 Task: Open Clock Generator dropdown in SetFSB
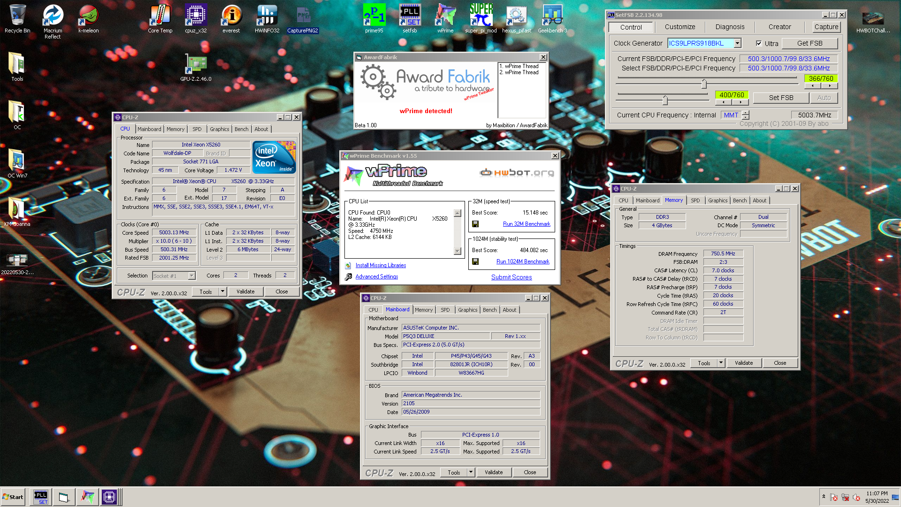(x=738, y=43)
